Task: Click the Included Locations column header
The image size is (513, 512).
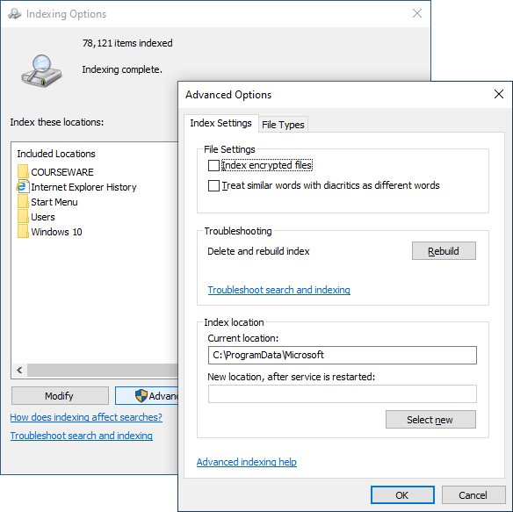Action: click(x=56, y=154)
